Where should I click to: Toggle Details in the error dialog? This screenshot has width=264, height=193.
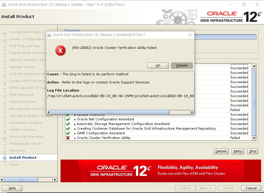(x=182, y=65)
